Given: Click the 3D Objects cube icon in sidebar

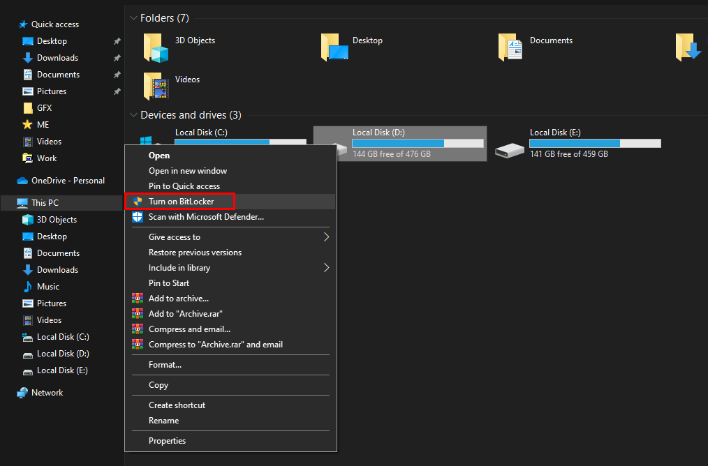Looking at the screenshot, I should (27, 220).
